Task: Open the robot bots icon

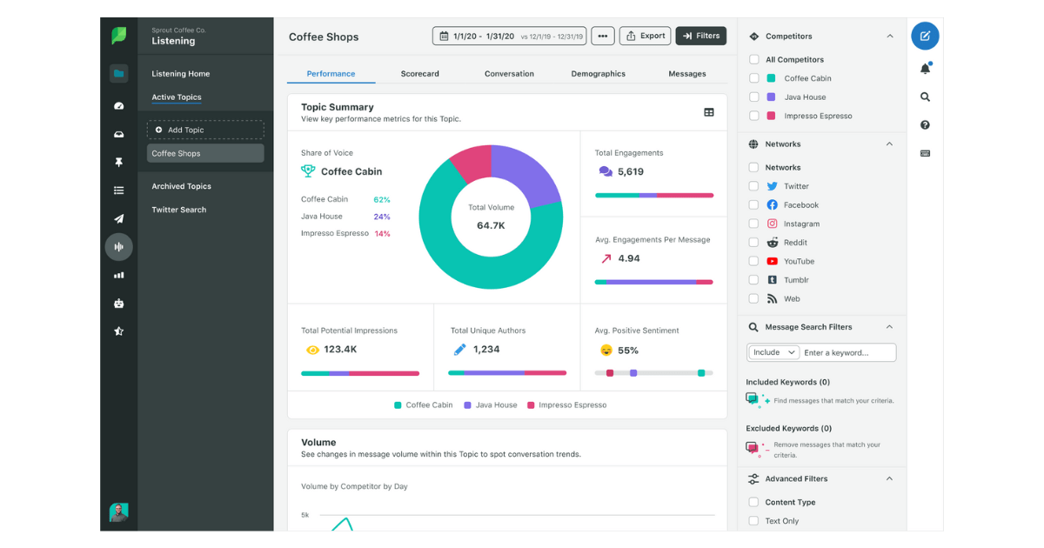Action: [119, 304]
